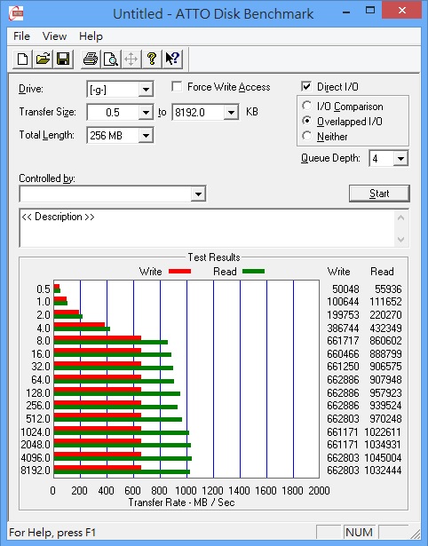
Task: Save results with the floppy disk icon
Action: tap(63, 59)
